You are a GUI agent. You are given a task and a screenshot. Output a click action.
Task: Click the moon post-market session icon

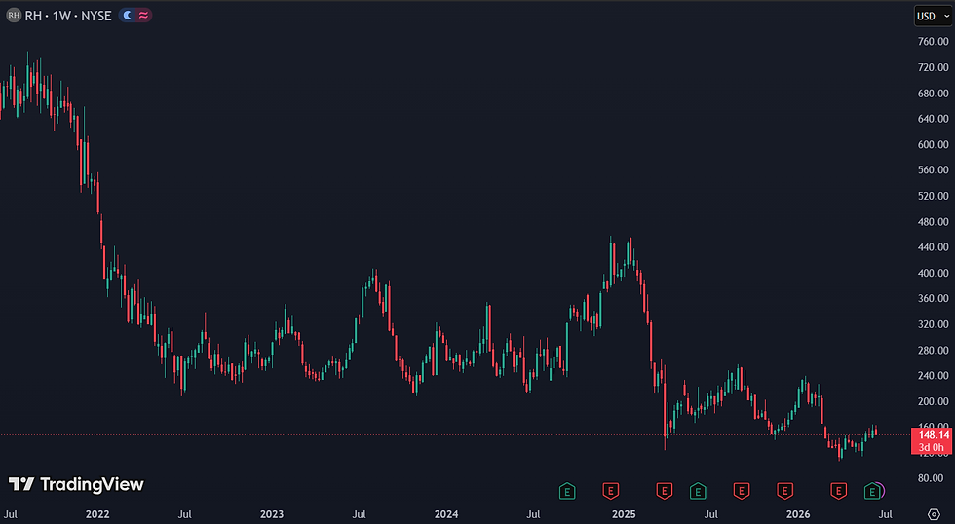pyautogui.click(x=128, y=16)
